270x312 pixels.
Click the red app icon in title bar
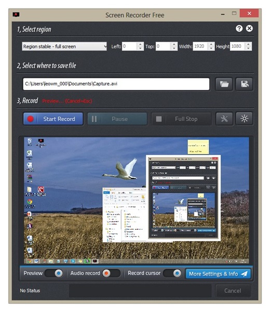[x=16, y=15]
